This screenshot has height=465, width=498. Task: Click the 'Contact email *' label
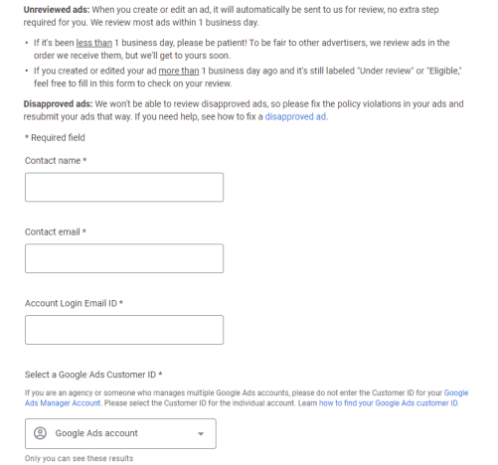point(56,232)
